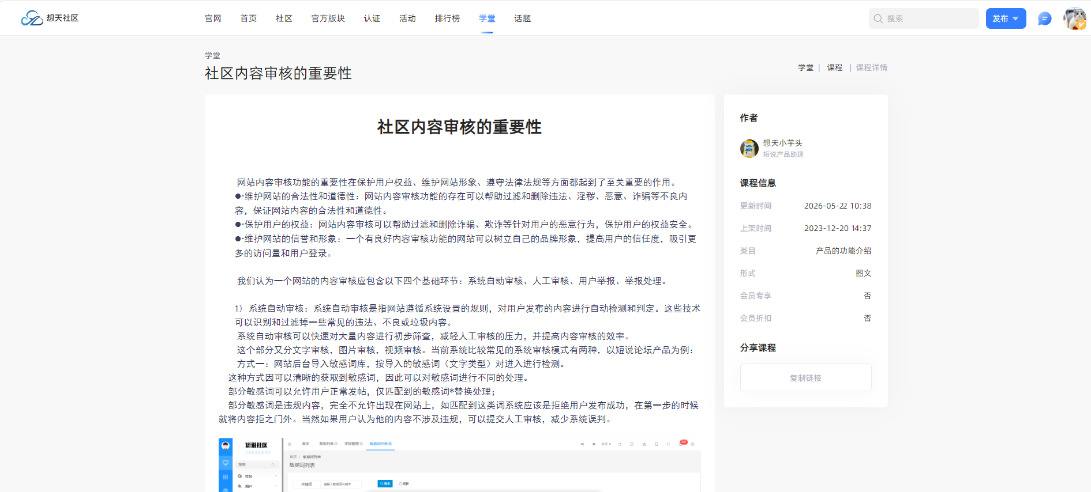Open the messages chat bubble icon

[1044, 18]
